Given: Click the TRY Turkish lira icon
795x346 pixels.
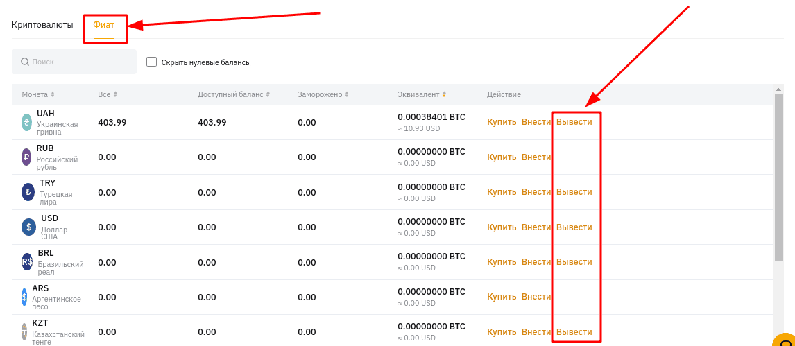Looking at the screenshot, I should (27, 193).
